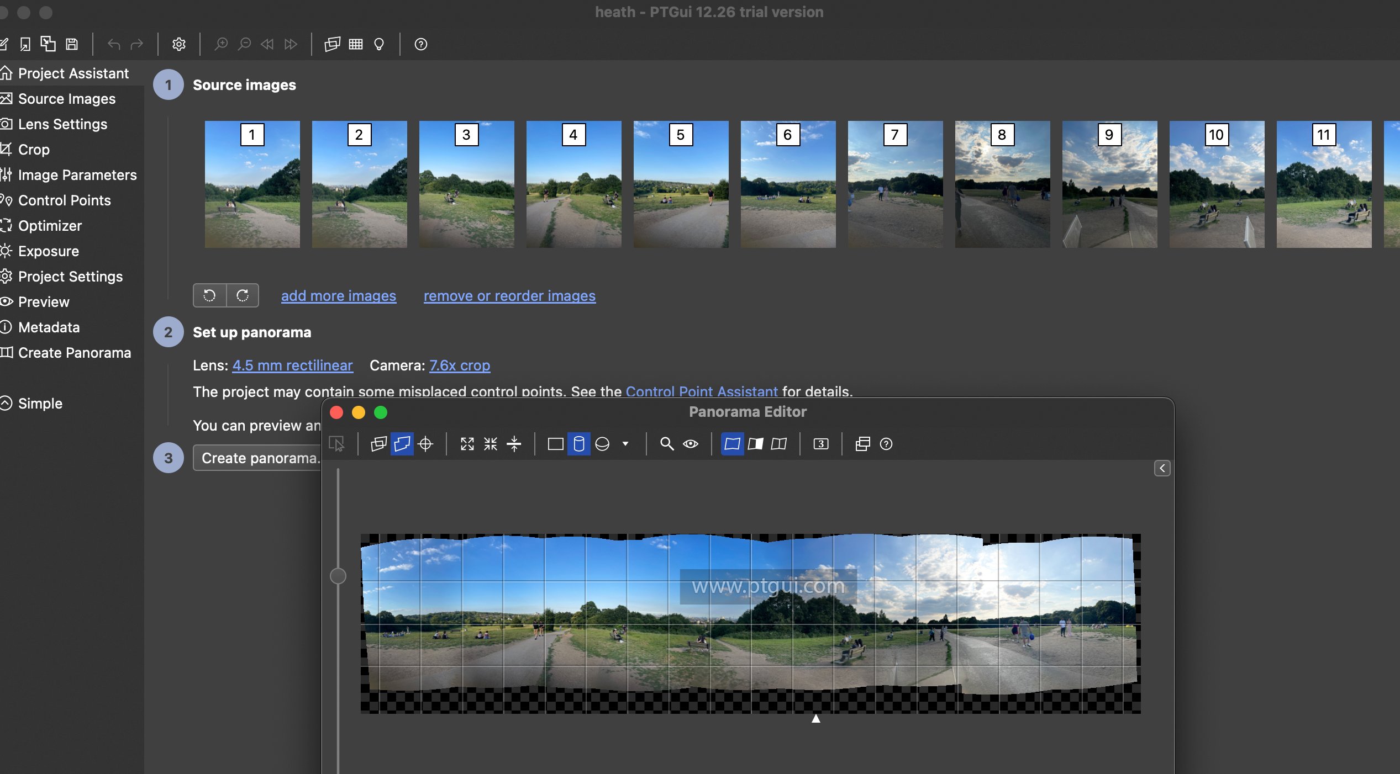Switch to Simple mode in sidebar
Screen dimensions: 1400x774
point(40,404)
